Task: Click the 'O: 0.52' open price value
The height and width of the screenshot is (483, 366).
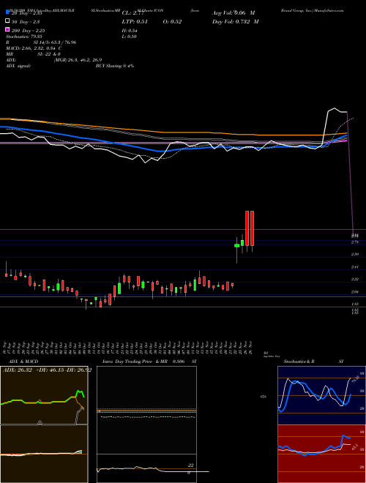Action: tap(172, 21)
